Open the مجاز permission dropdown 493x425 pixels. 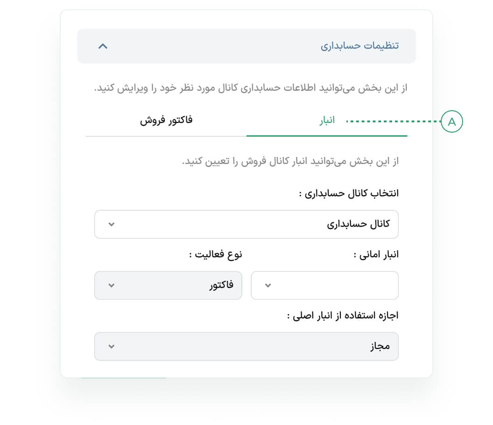(246, 347)
